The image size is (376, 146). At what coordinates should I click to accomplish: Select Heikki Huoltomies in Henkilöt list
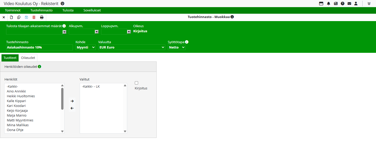(x=21, y=96)
